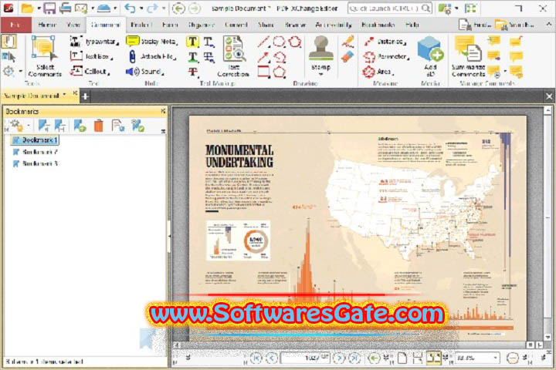Screen dimensions: 556x370
Task: Open the Bookmarks ribbon tab
Action: pos(378,25)
